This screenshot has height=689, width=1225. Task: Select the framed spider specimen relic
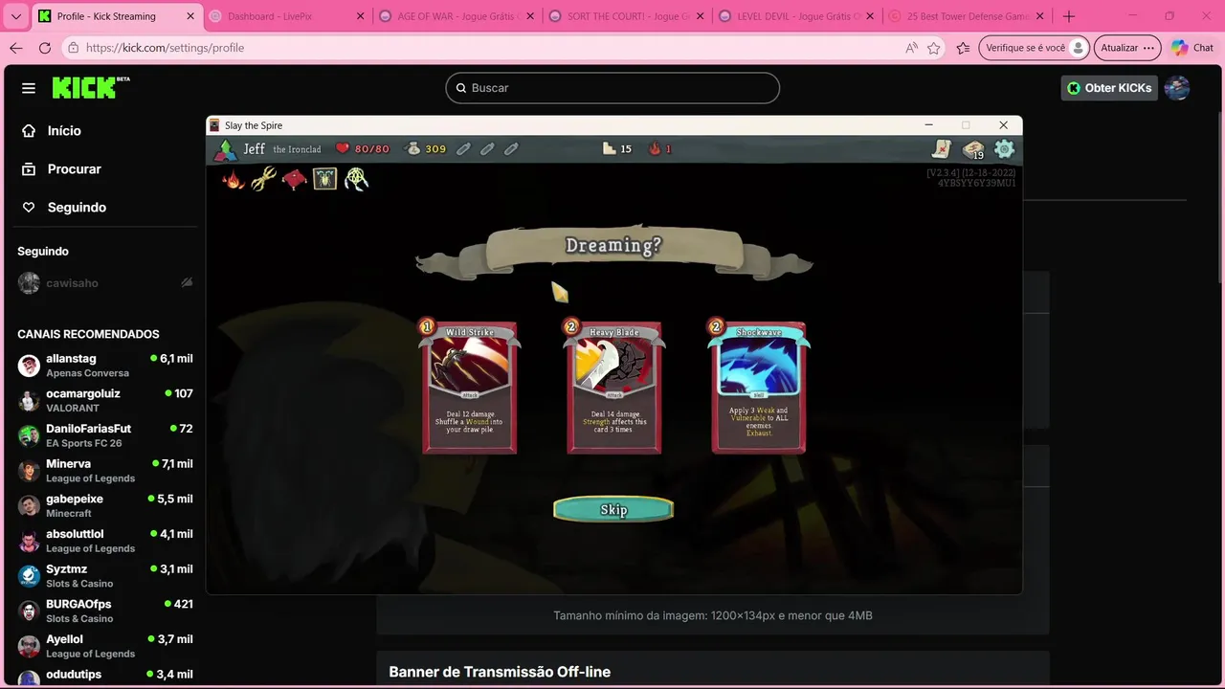click(x=324, y=179)
